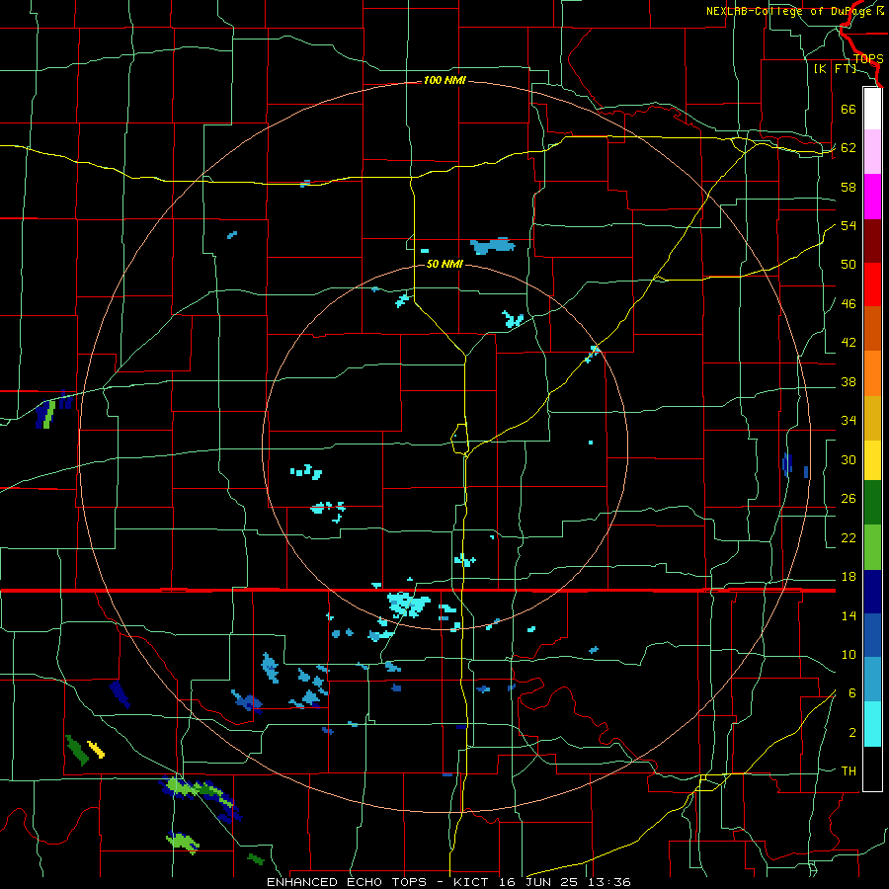This screenshot has width=889, height=889.
Task: Click the magenta swatch on the color scale
Action: click(872, 197)
